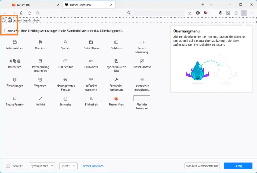The width and height of the screenshot is (257, 173).
Task: Select the Synchronisierte Tabs icon
Action: tap(116, 61)
